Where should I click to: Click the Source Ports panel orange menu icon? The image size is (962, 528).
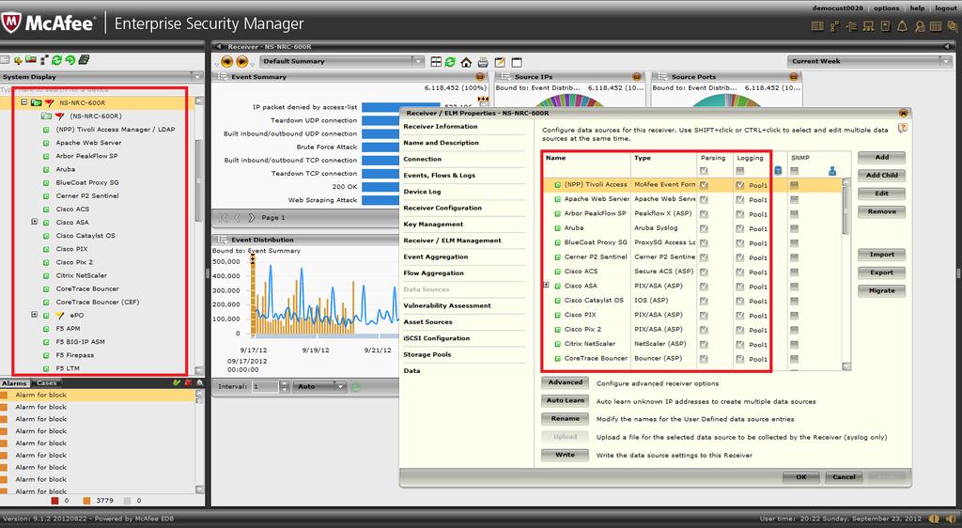(x=793, y=77)
